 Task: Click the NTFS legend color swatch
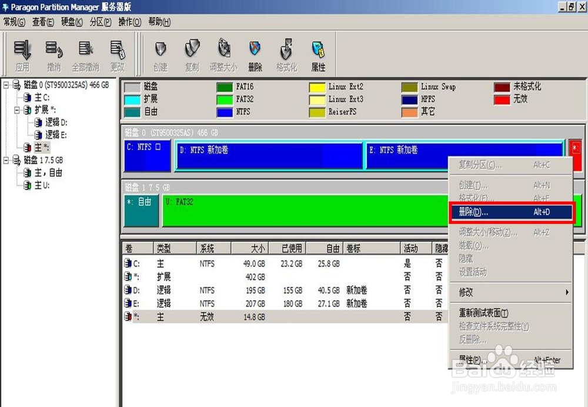tap(225, 112)
